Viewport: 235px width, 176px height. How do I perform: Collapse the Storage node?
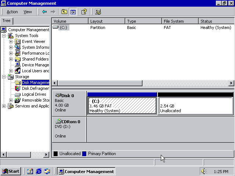pos(4,77)
